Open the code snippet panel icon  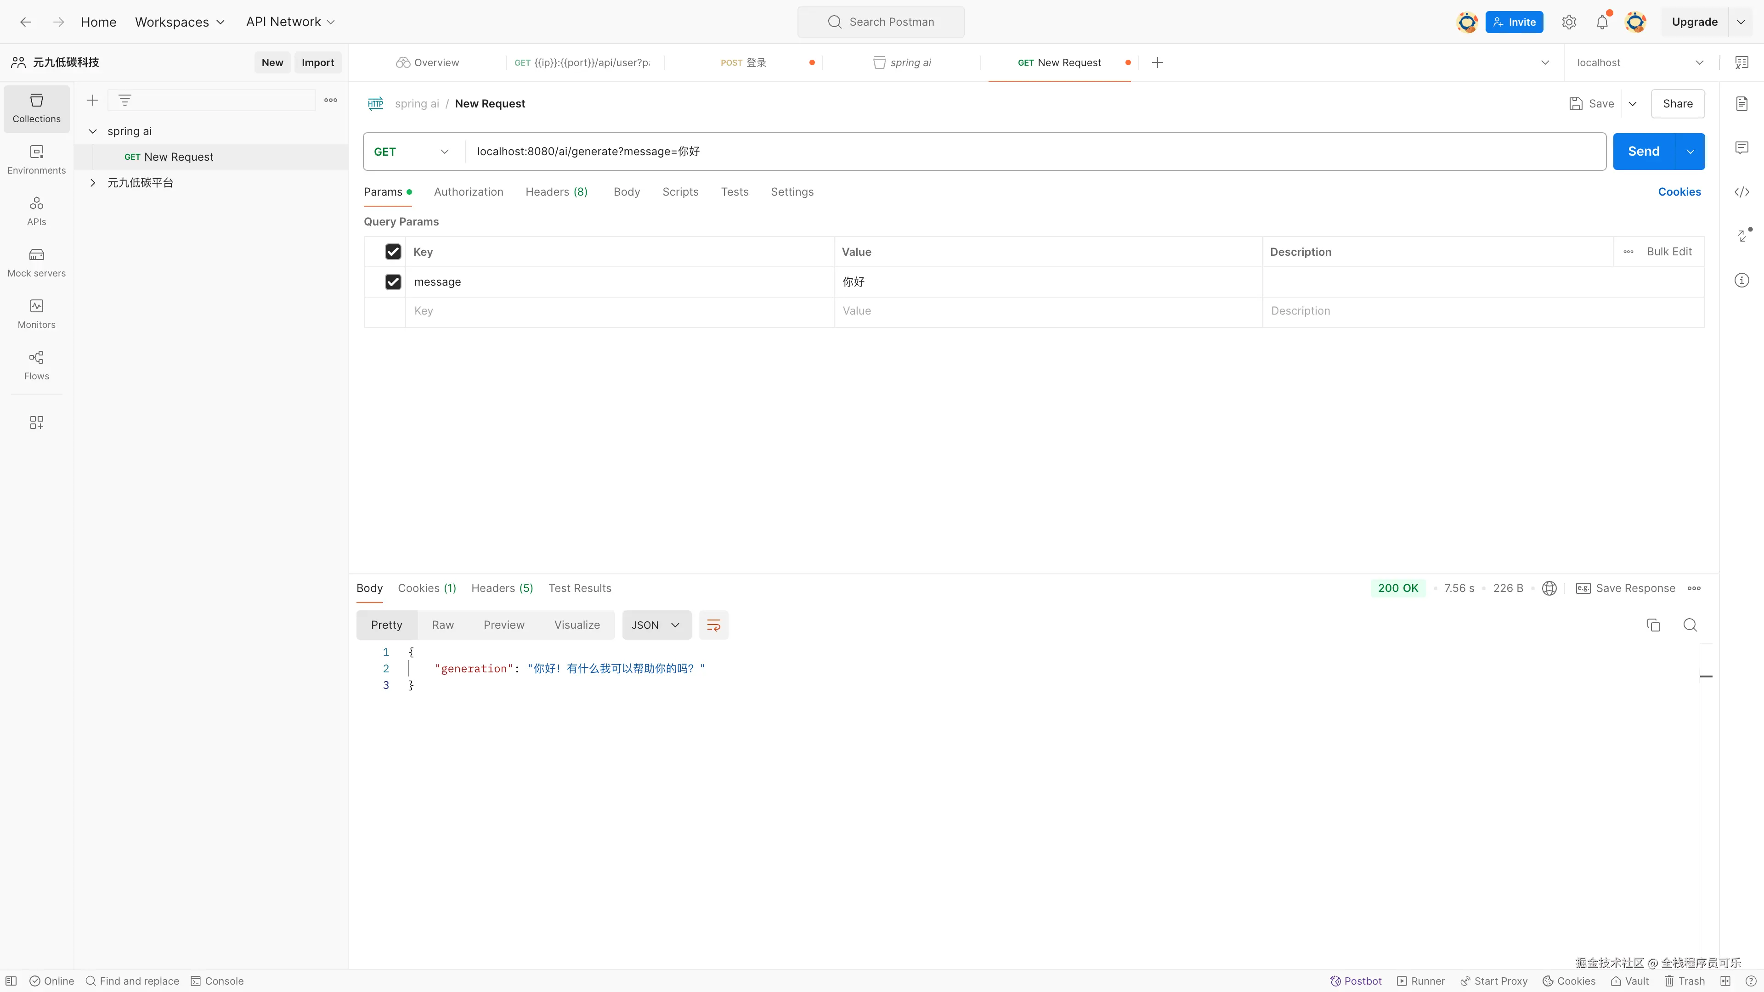[1741, 192]
